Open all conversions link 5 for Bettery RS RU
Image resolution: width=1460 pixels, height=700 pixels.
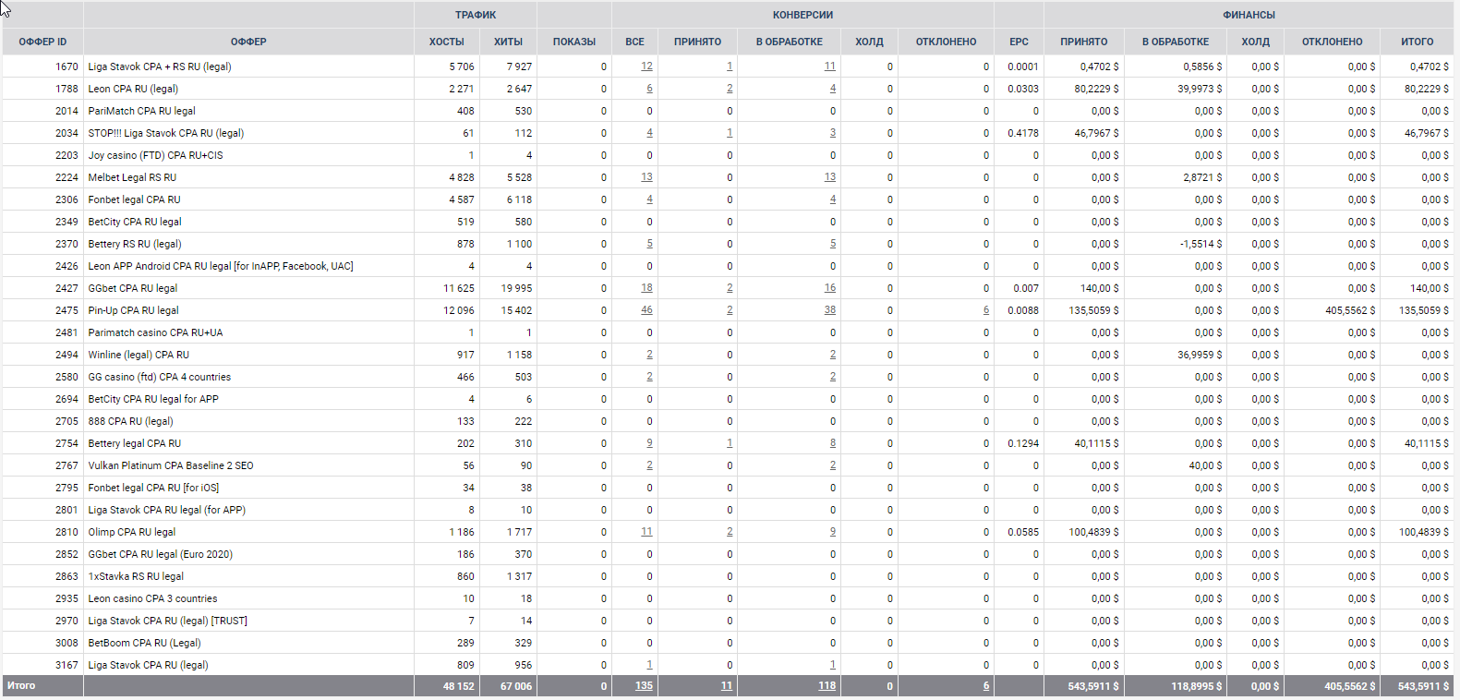point(649,244)
